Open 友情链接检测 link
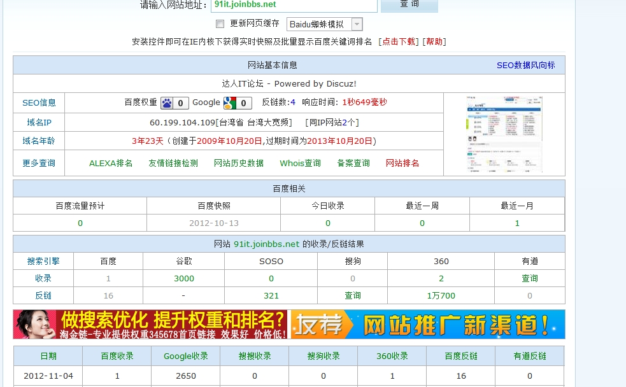Screen dimensions: 626x387 click(173, 163)
